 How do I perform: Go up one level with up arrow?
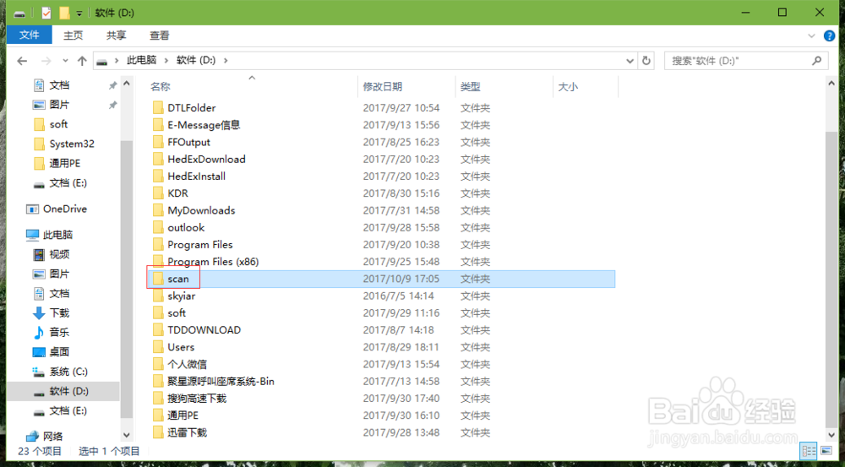(x=82, y=61)
